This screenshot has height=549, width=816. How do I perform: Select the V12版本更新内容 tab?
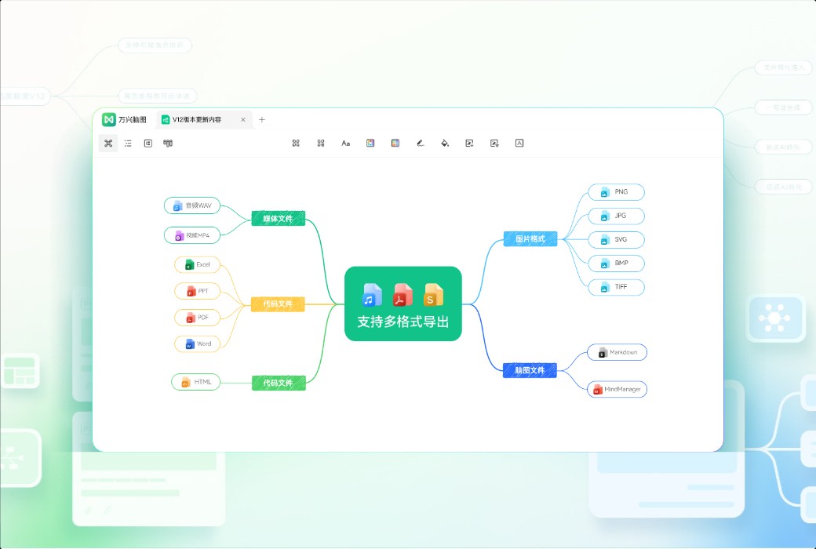tap(196, 119)
